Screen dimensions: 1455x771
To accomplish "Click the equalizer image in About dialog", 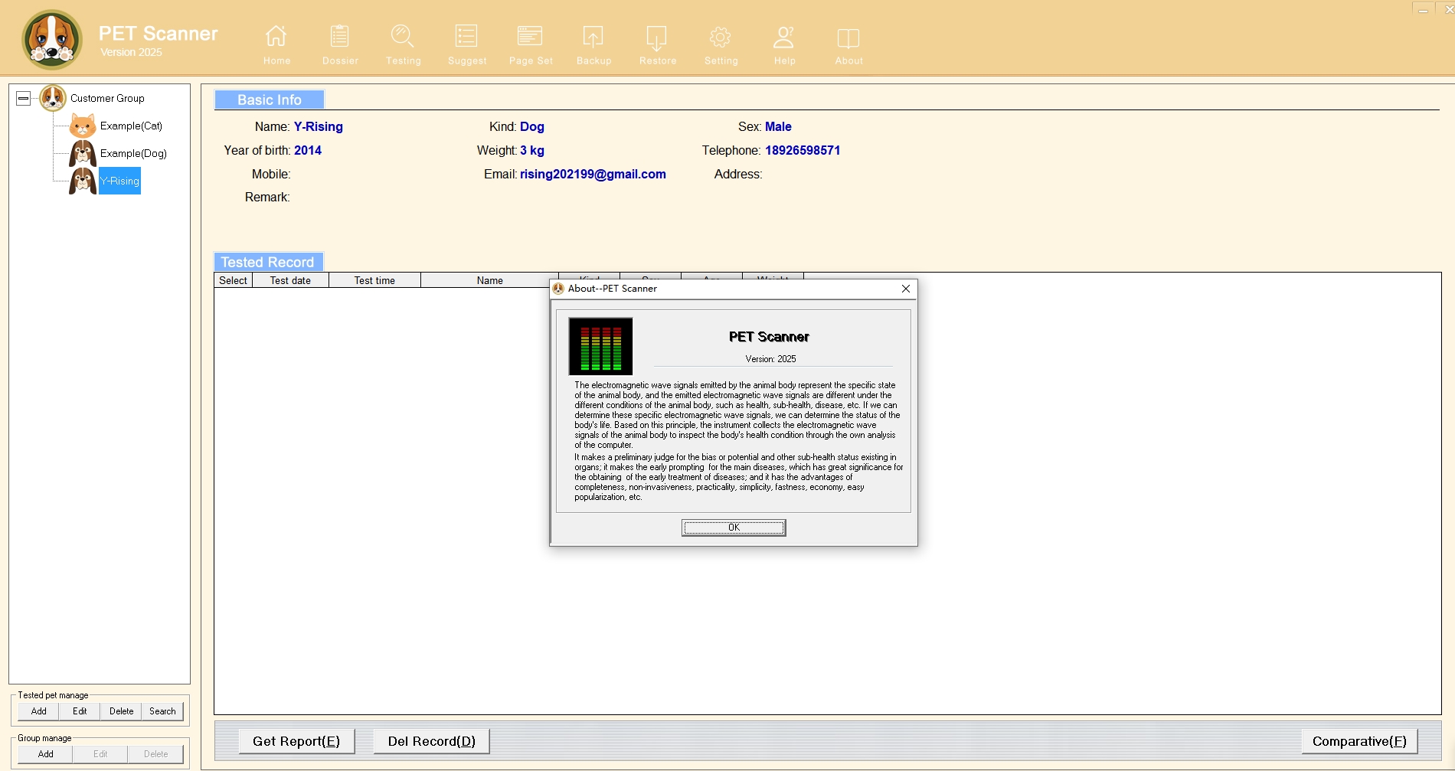I will (600, 346).
